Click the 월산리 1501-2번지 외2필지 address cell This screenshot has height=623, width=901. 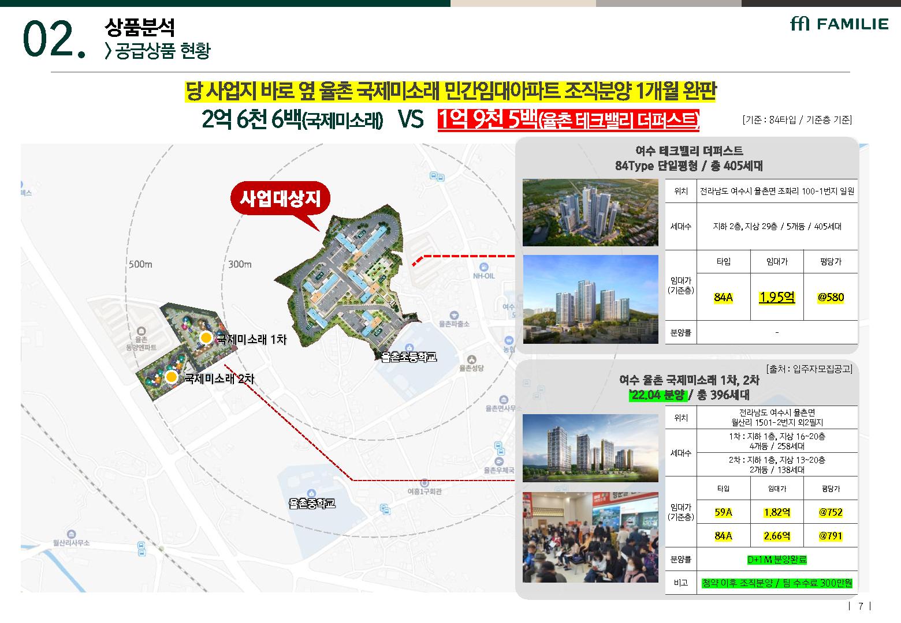pos(777,418)
